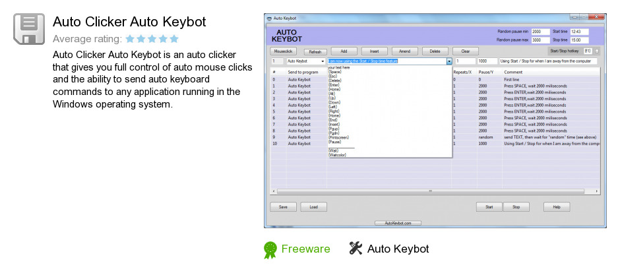620x279 pixels.
Task: Click the Delete button
Action: coord(435,51)
